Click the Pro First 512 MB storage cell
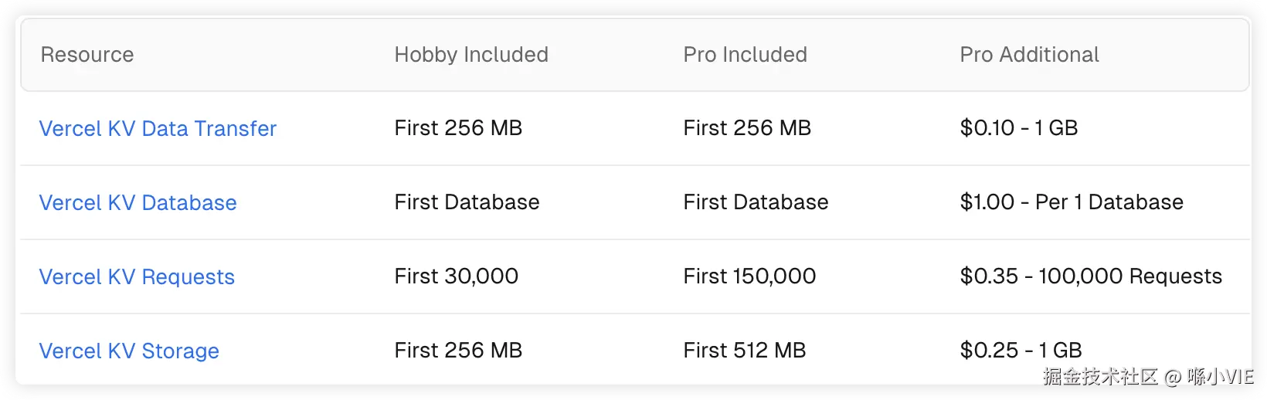 744,351
